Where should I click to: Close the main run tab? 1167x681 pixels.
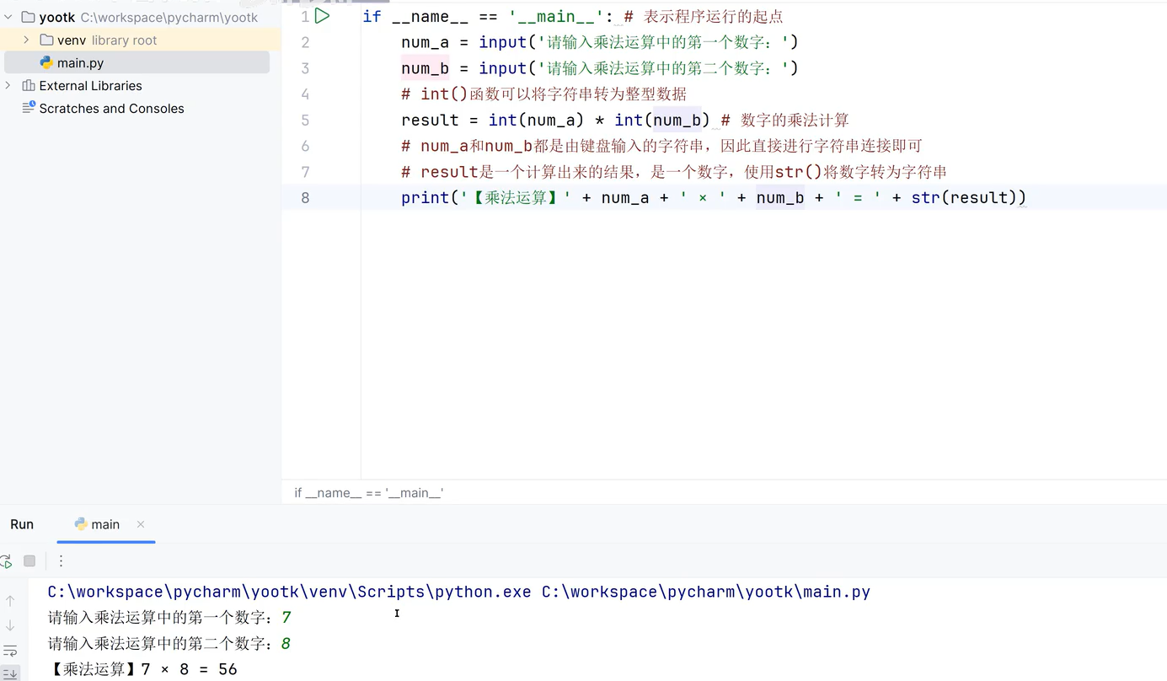click(x=141, y=524)
